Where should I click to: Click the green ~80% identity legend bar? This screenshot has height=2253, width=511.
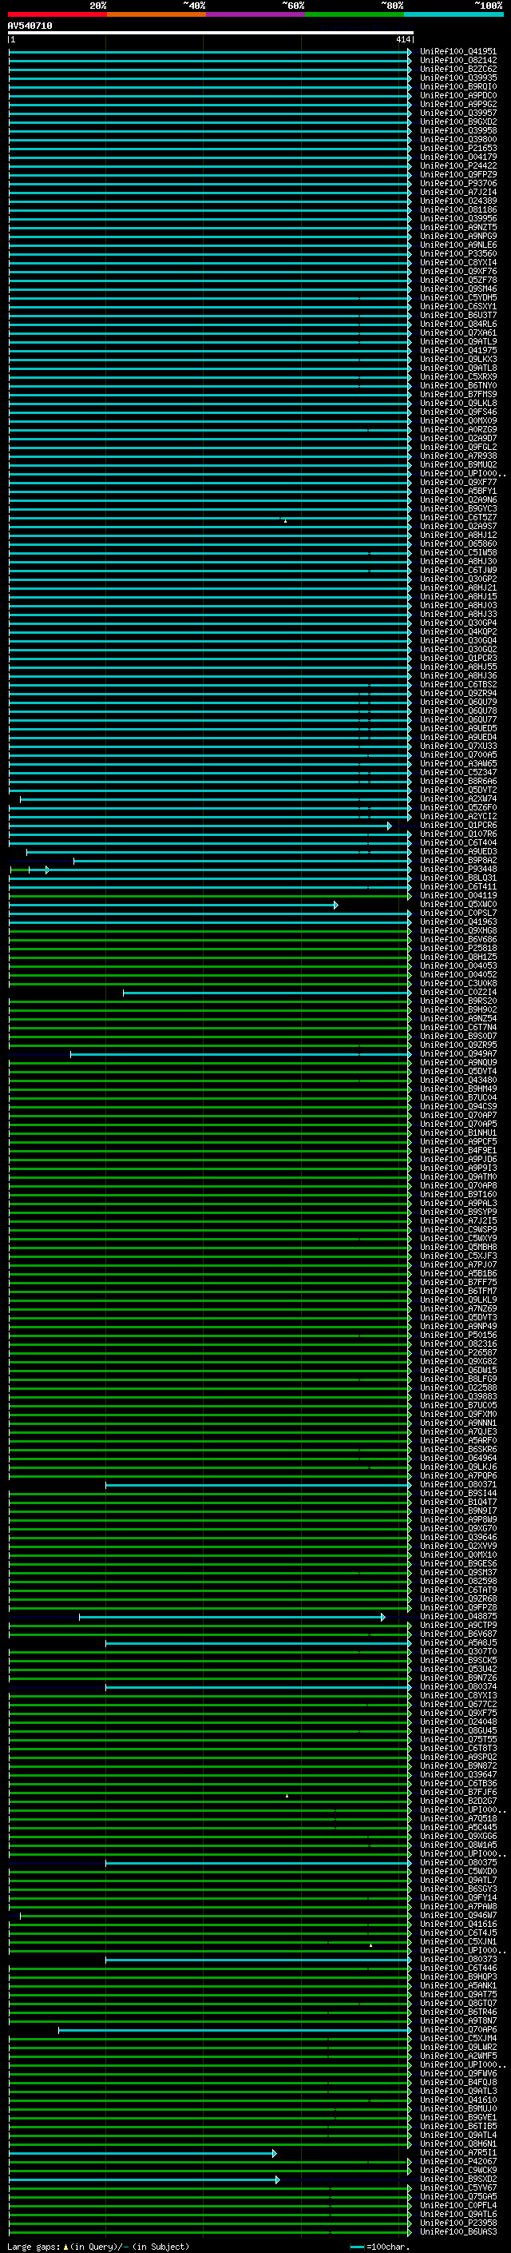coord(355,14)
